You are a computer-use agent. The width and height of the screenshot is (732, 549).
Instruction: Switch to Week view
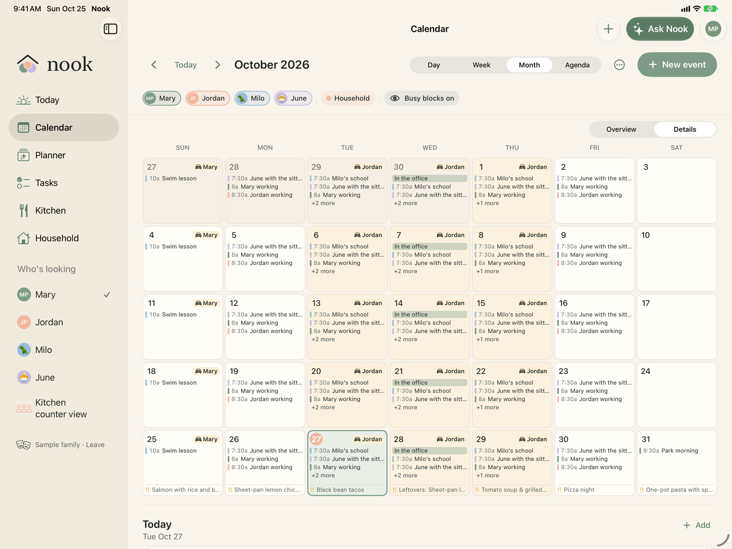(x=481, y=65)
